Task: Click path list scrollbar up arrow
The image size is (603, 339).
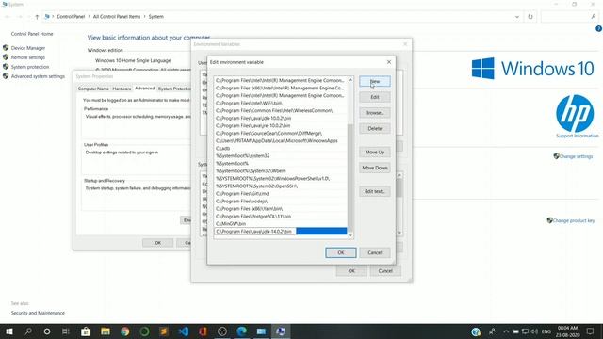Action: click(350, 80)
